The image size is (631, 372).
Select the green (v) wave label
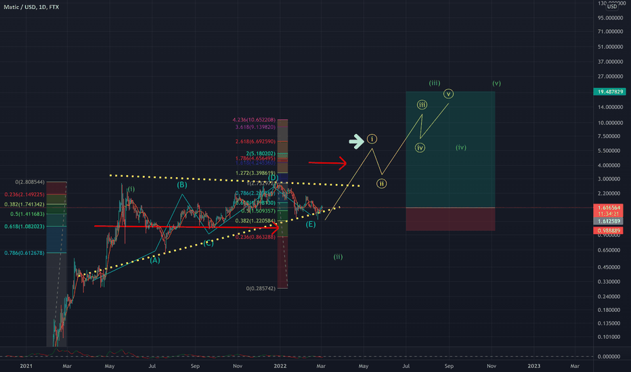tap(496, 83)
